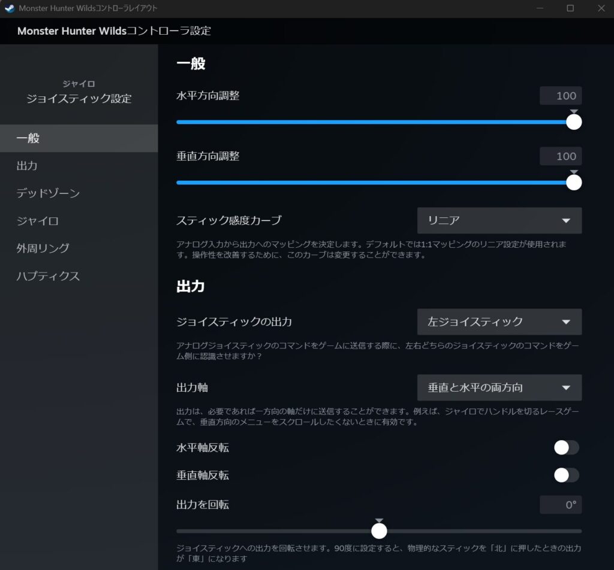
Task: Minimize the controller layout window
Action: (540, 8)
